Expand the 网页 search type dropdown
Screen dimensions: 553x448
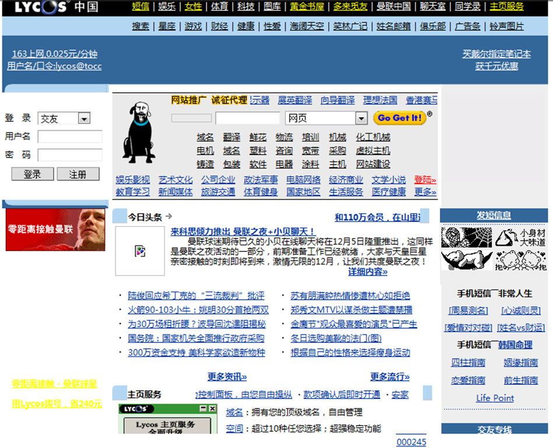click(360, 118)
